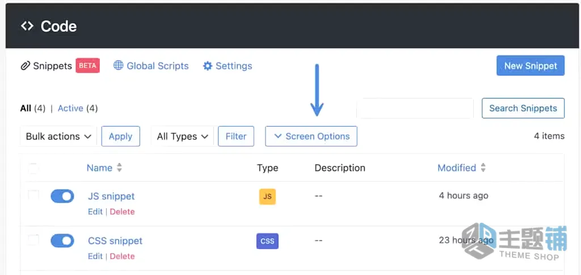
Task: Click the yellow JS type badge
Action: coord(267,197)
